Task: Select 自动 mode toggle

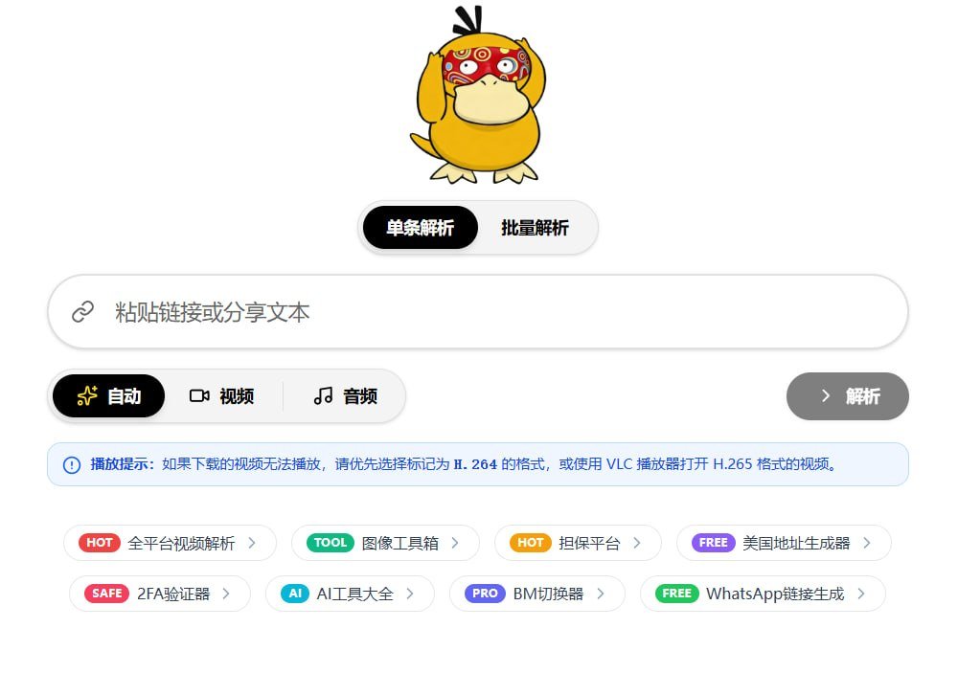Action: [x=109, y=395]
